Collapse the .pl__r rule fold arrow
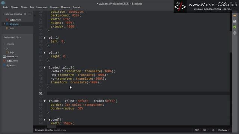 44,52
